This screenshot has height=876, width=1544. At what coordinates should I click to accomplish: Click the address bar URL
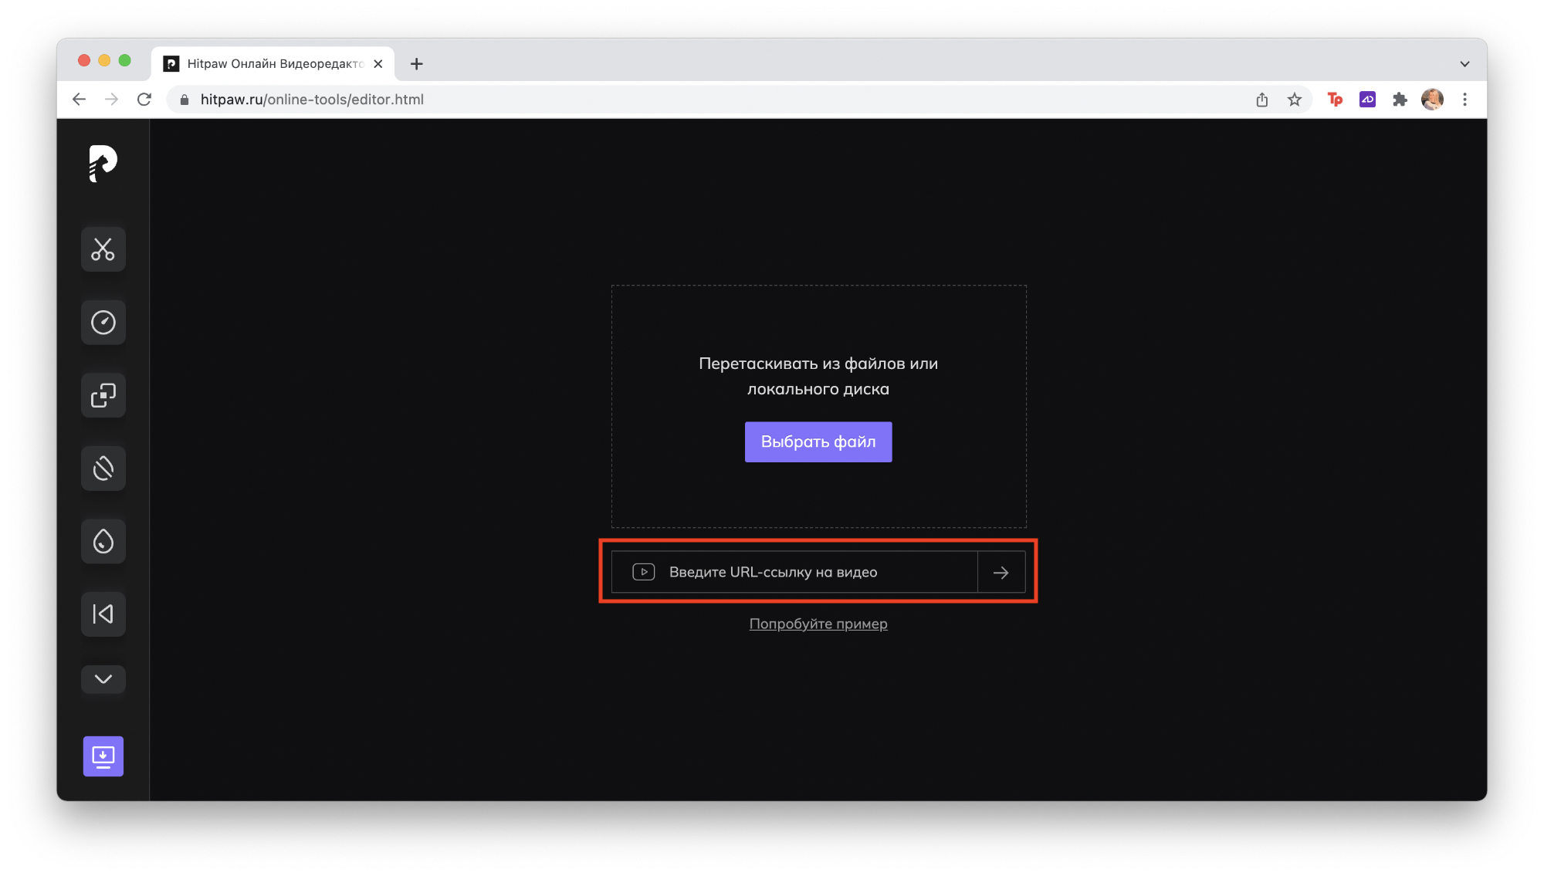click(312, 100)
